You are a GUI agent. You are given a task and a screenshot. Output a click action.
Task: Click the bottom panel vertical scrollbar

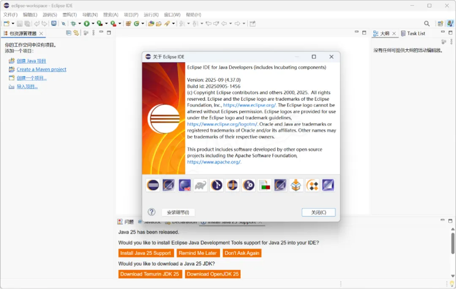tap(453, 244)
